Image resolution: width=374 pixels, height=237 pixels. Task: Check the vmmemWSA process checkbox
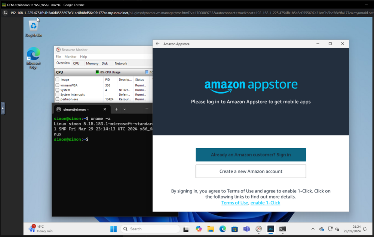[57, 85]
